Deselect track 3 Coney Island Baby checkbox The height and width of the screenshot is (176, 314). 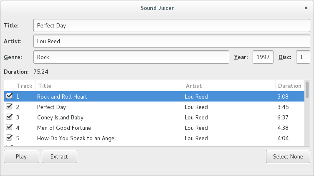(9, 117)
